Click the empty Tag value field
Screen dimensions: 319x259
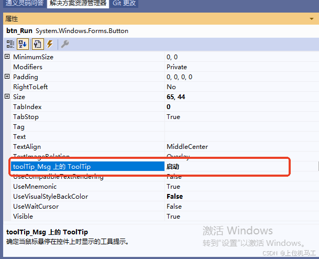point(242,127)
